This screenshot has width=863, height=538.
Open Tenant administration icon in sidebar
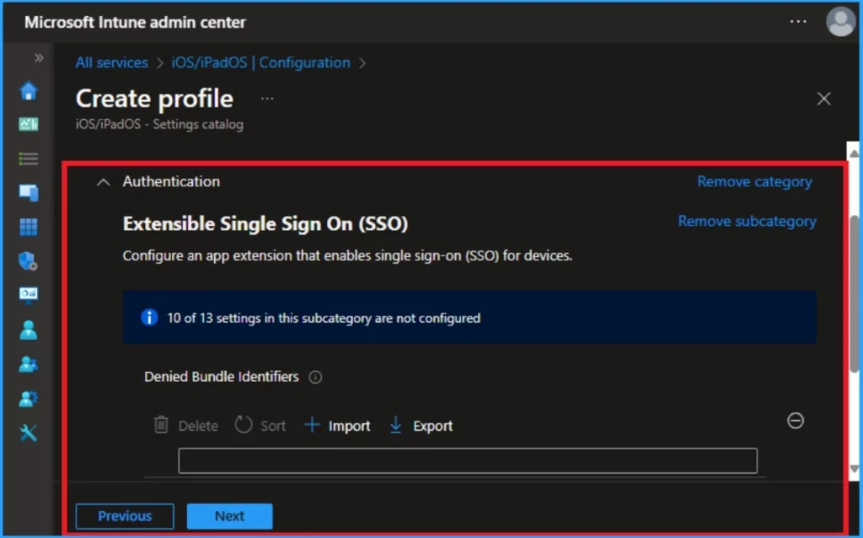(29, 399)
